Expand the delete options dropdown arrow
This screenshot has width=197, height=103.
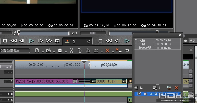click(x=113, y=52)
